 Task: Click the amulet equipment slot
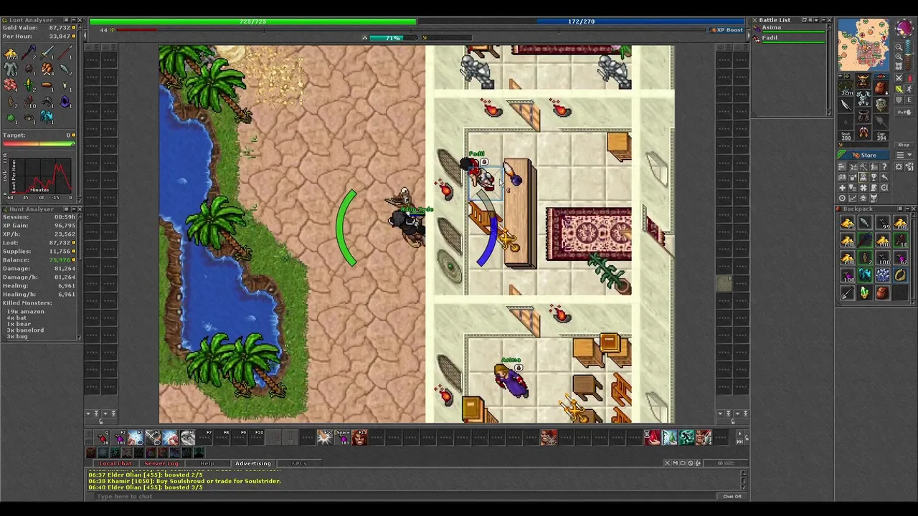tap(846, 87)
